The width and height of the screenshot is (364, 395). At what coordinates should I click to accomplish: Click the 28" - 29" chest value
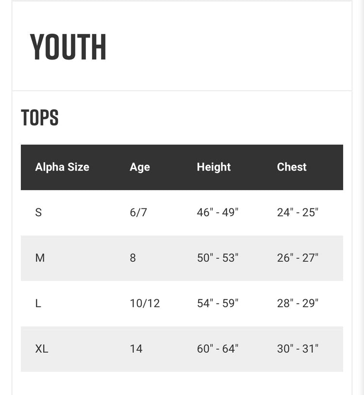tap(298, 303)
